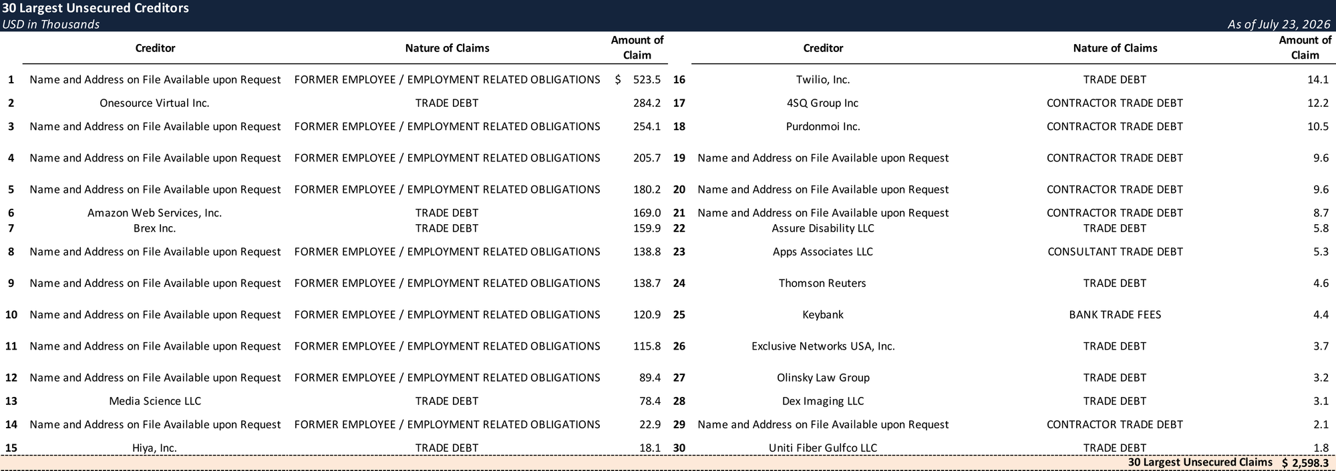Image resolution: width=1336 pixels, height=471 pixels.
Task: Click the Olinsky Law Group creditor
Action: pos(823,378)
